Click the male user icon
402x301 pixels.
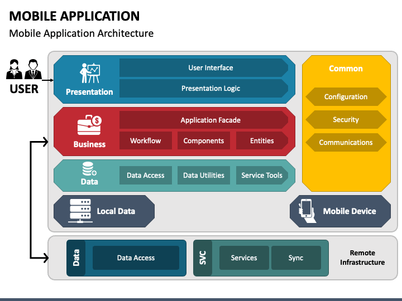(33, 69)
